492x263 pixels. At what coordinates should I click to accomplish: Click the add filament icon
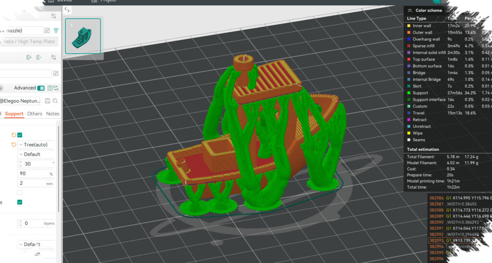click(x=29, y=57)
